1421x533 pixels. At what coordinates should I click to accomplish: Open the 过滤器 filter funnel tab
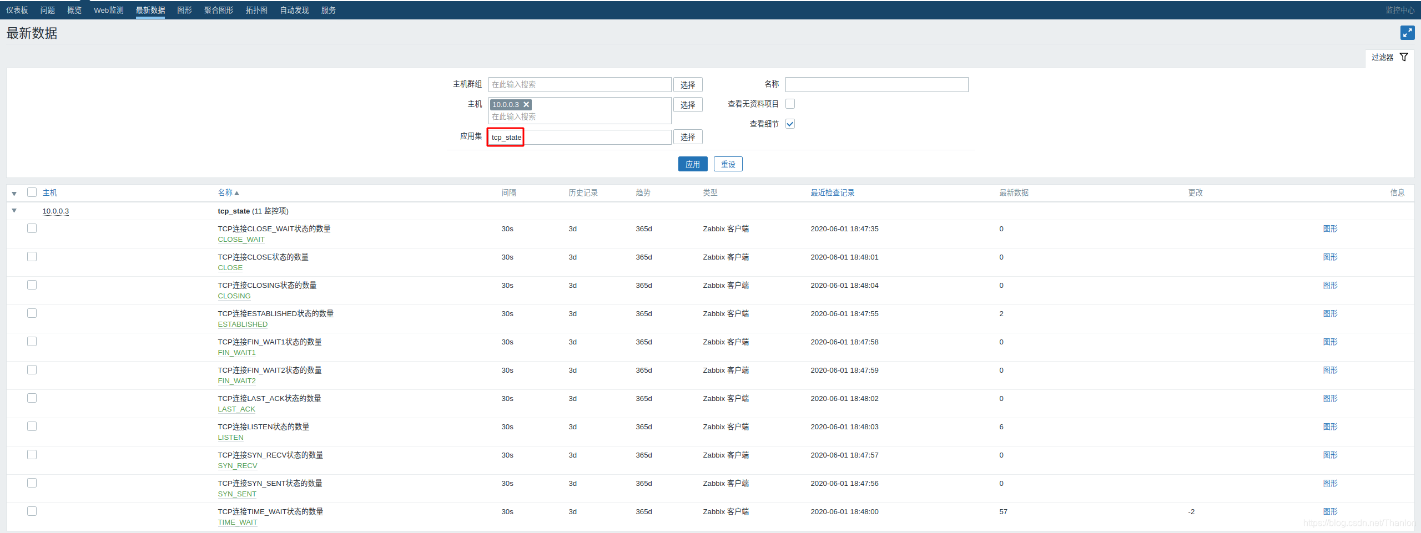pyautogui.click(x=1389, y=57)
